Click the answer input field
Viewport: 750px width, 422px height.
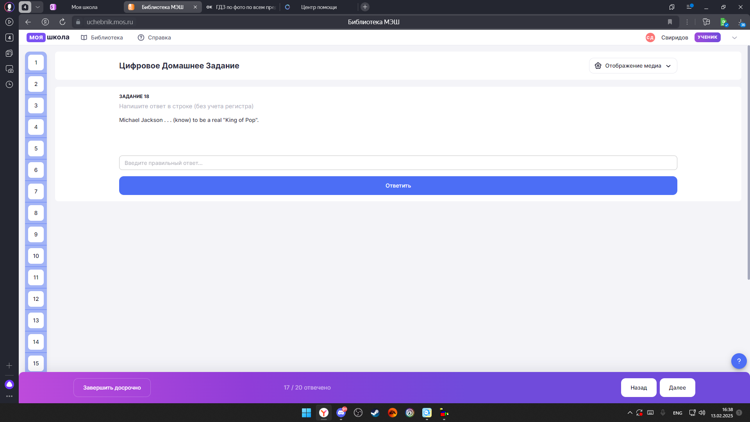398,163
